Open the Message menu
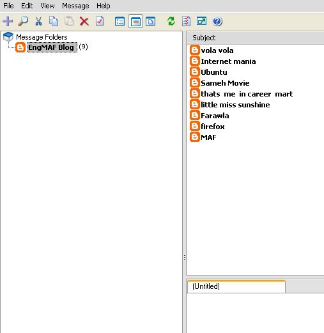This screenshot has height=333, width=324. (75, 6)
